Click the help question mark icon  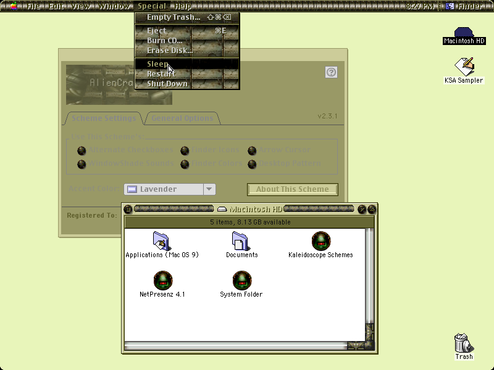click(331, 72)
